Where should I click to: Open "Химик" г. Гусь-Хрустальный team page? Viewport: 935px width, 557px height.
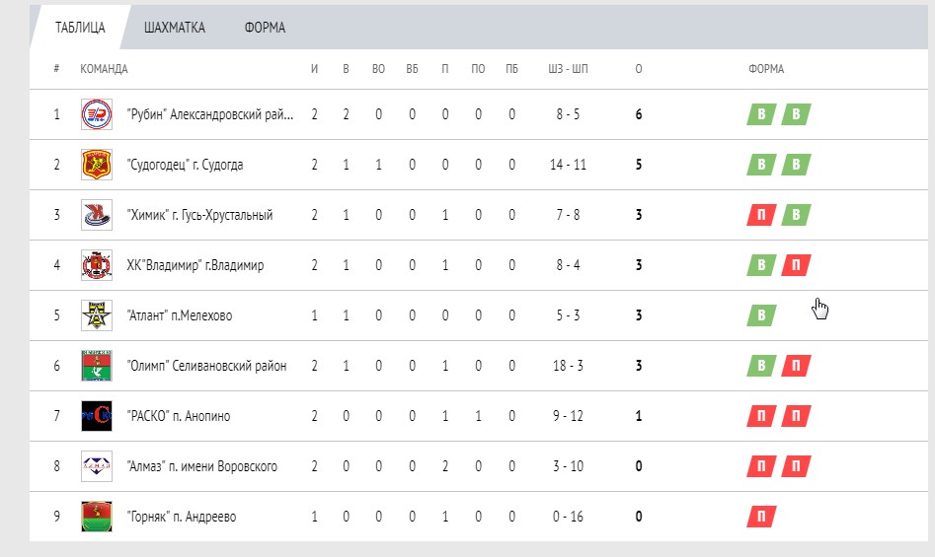(x=199, y=215)
